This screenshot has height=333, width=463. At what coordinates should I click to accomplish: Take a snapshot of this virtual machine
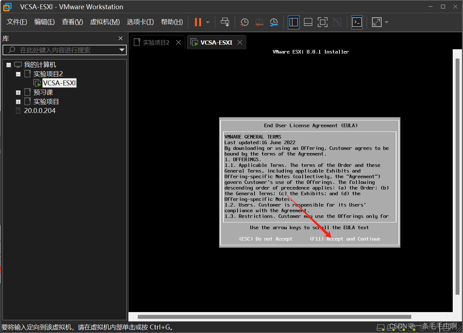coord(244,22)
